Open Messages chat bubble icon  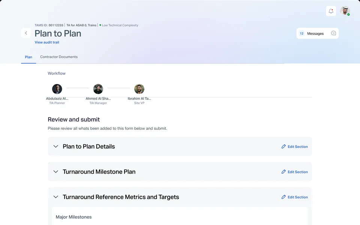click(333, 33)
